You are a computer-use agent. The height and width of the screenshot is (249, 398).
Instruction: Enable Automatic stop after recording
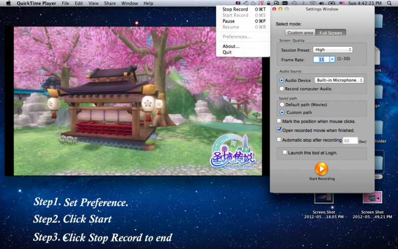[279, 139]
